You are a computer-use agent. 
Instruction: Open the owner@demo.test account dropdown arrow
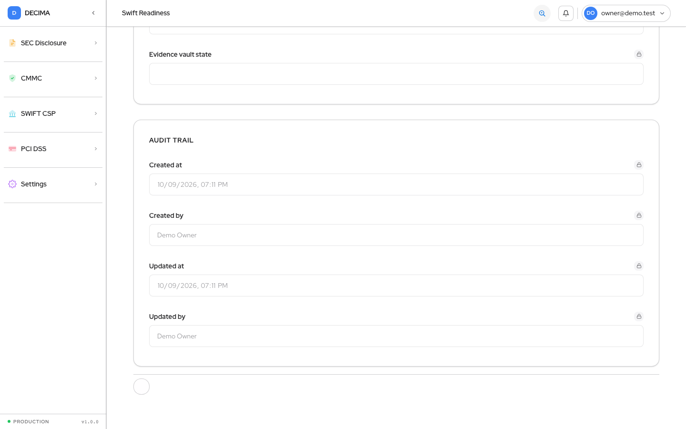click(x=662, y=13)
